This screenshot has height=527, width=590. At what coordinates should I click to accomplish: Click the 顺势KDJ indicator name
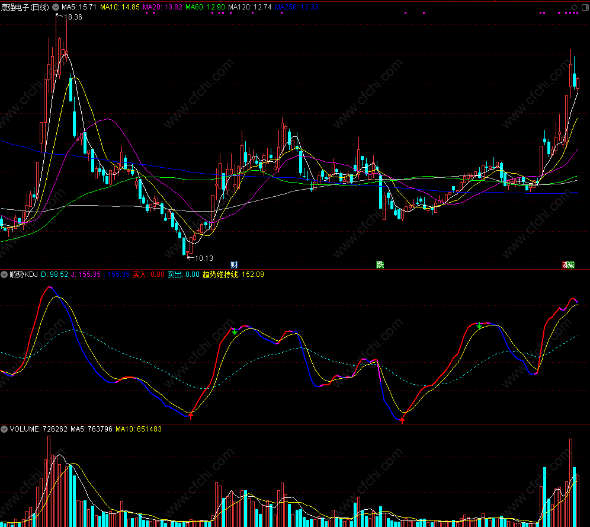[x=24, y=274]
